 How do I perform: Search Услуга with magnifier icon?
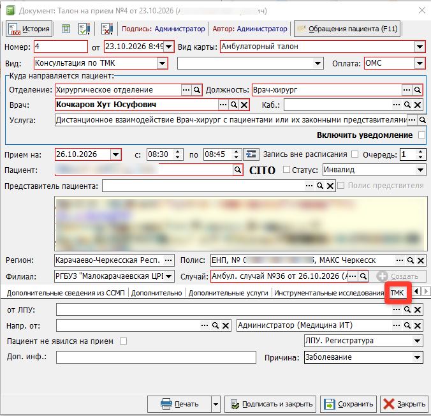click(423, 120)
